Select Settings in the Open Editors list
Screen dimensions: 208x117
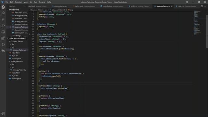click(17, 36)
